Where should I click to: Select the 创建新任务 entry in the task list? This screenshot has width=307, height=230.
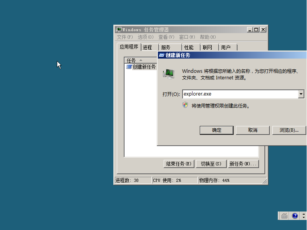[144, 67]
